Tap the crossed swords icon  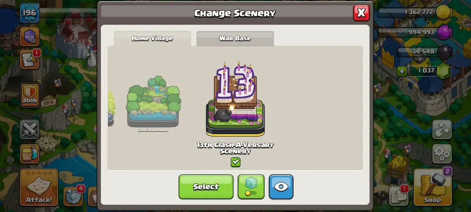[30, 130]
